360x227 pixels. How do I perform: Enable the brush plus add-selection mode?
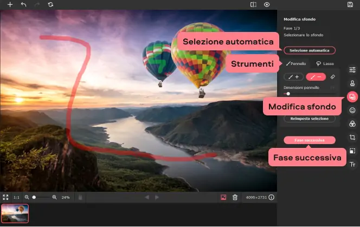(294, 77)
